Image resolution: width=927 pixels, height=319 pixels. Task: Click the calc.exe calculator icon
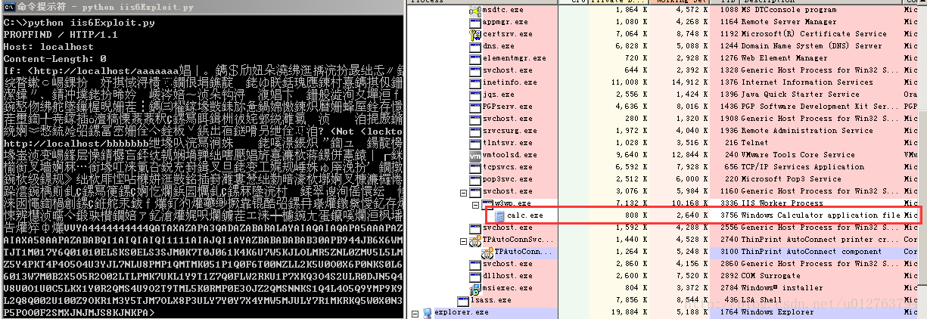pyautogui.click(x=499, y=215)
